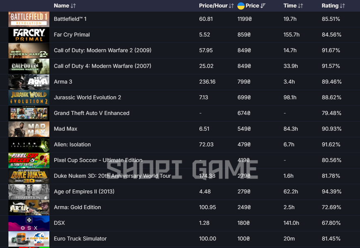This screenshot has height=248, width=360.
Task: Click Euro Truck Simulator time 20m
Action: pos(289,239)
